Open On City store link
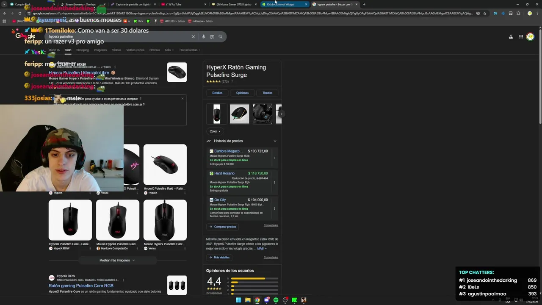The height and width of the screenshot is (305, 542). [x=220, y=200]
